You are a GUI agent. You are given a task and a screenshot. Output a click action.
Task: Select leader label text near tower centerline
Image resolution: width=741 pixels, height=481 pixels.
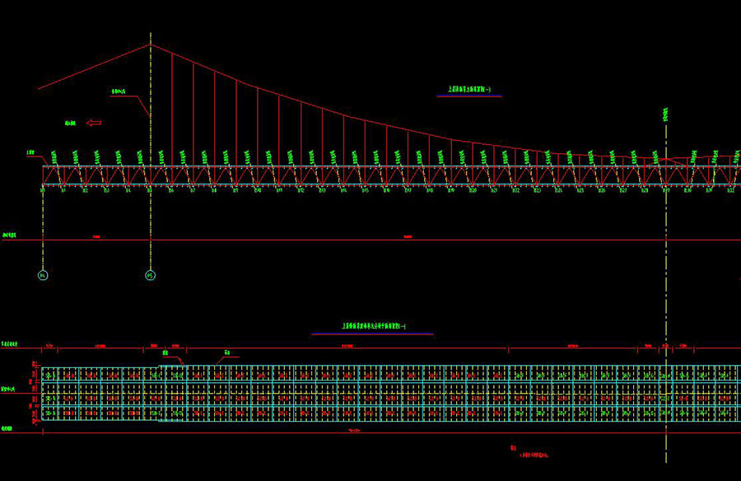[x=118, y=91]
